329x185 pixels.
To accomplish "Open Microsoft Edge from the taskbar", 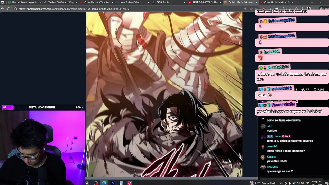I will 104,183.
